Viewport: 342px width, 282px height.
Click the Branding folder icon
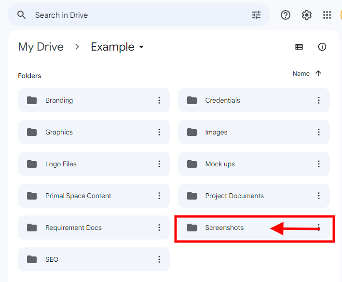point(32,100)
